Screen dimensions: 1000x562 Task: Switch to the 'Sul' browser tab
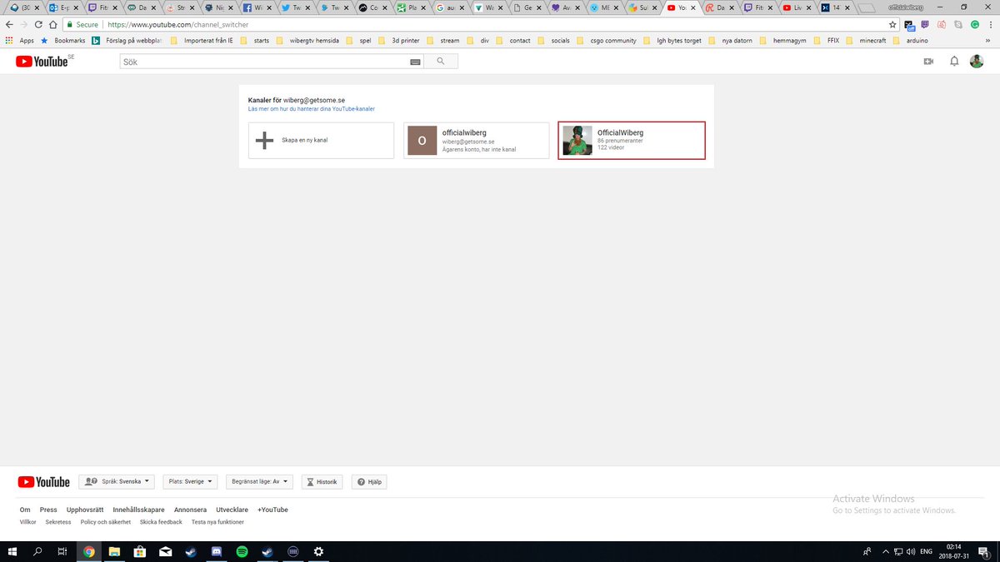coord(642,7)
